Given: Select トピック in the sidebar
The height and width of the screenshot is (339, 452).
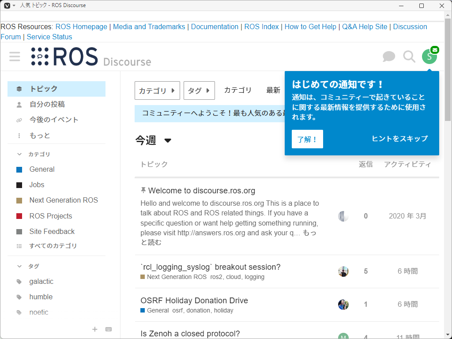Looking at the screenshot, I should click(x=56, y=89).
